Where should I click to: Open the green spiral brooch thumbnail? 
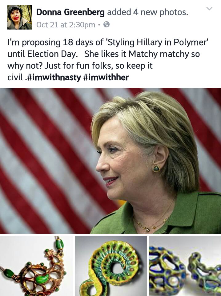[111, 266]
